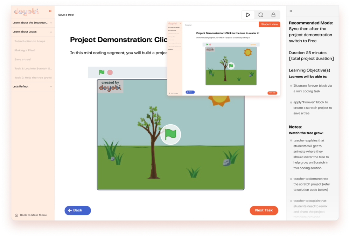Screen dimensions: 350x237
Task: Collapse the left sidebar with double chevron
Action: pyautogui.click(x=50, y=11)
